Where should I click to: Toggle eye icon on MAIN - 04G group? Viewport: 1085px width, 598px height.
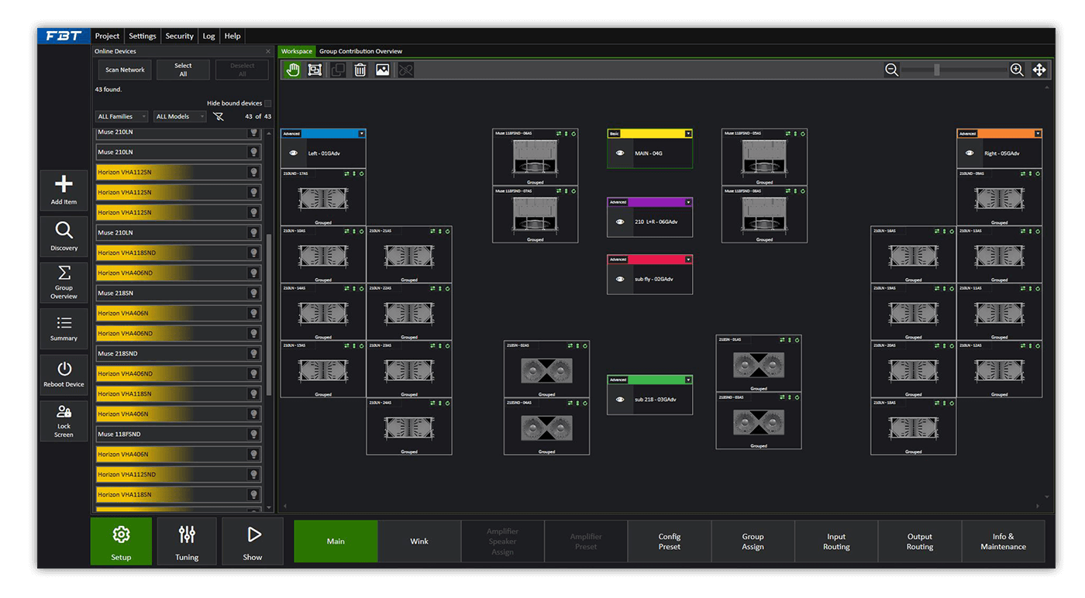(x=620, y=153)
